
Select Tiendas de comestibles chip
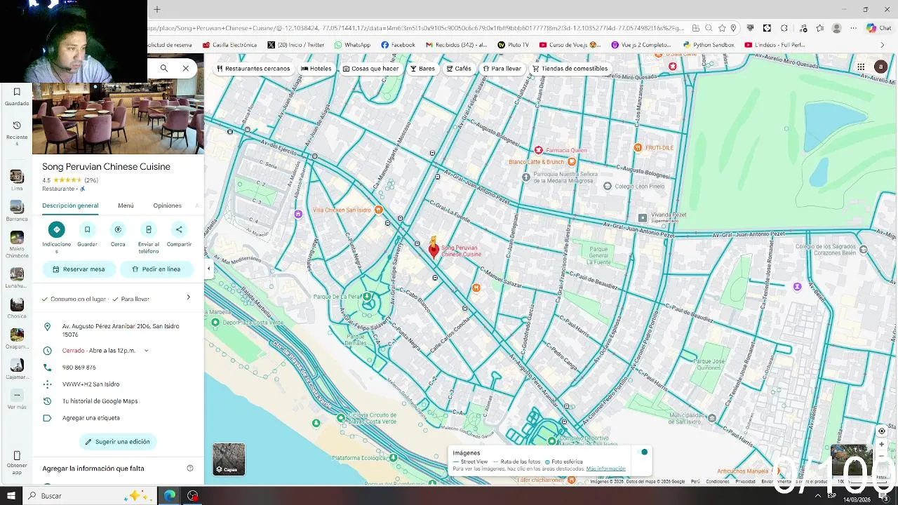pyautogui.click(x=570, y=69)
